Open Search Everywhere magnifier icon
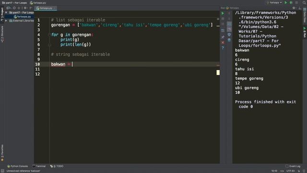The image size is (307, 173). [x=304, y=3]
